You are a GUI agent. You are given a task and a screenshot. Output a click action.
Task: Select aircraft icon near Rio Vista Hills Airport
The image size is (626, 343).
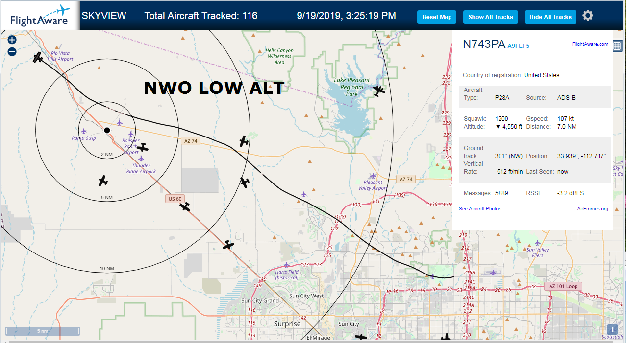click(x=38, y=58)
